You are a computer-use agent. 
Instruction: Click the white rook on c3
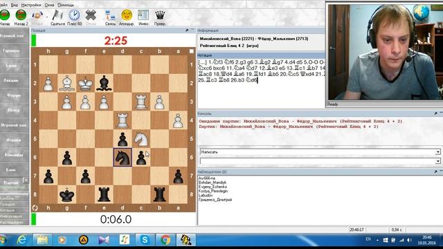coord(141,102)
